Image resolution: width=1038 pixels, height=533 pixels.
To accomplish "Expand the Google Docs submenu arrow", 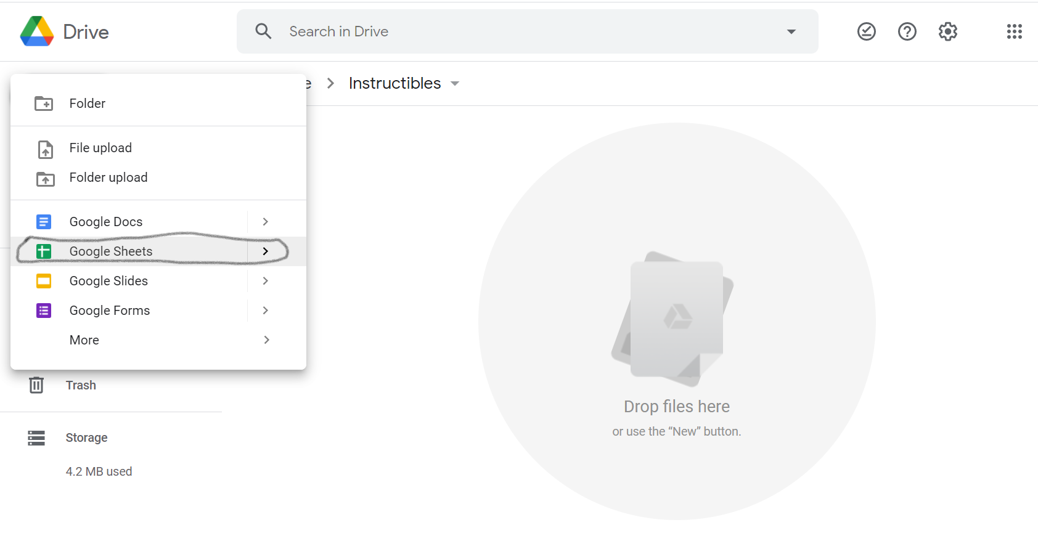I will point(266,222).
